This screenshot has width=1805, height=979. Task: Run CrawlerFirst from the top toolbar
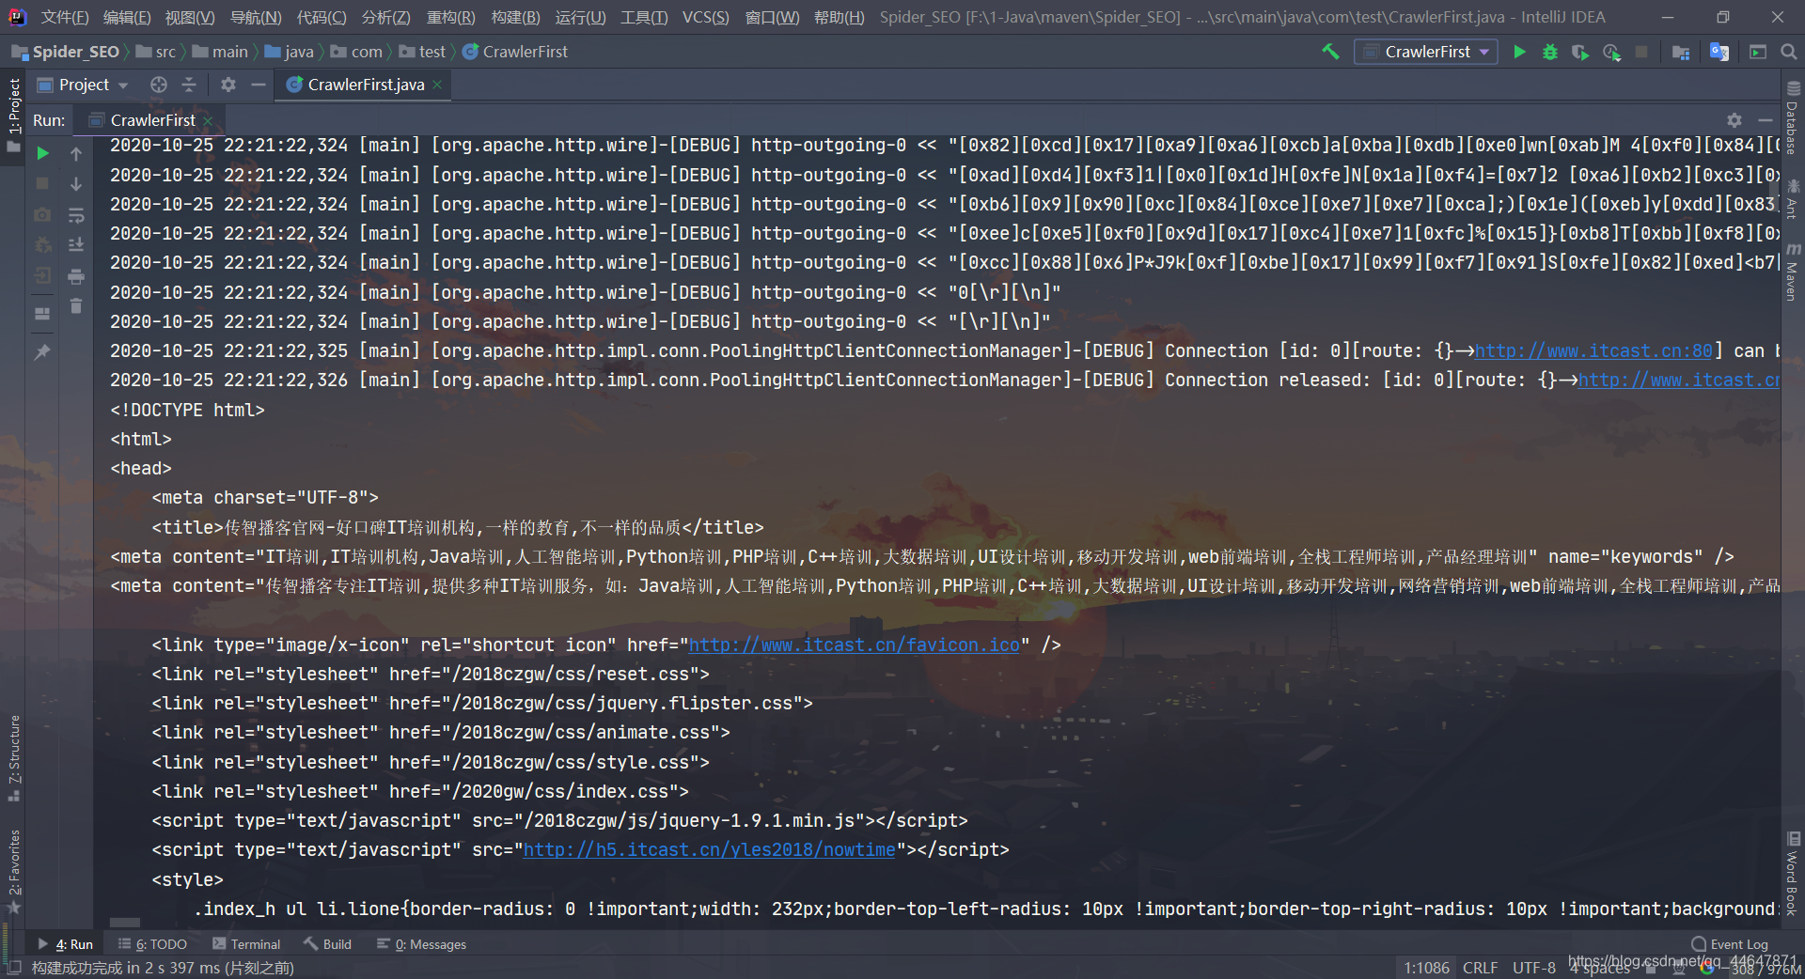[1519, 52]
